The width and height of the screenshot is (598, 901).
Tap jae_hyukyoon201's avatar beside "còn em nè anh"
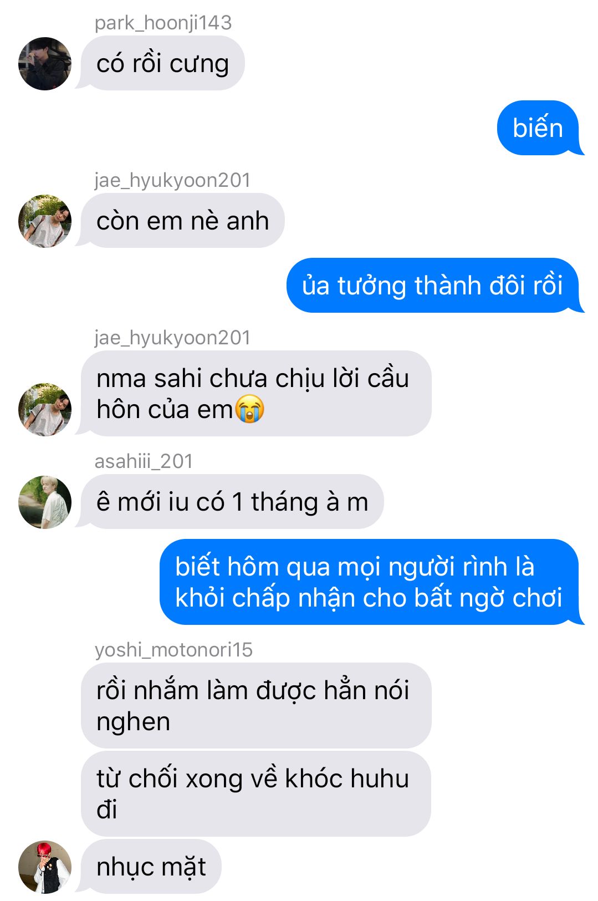click(x=45, y=221)
